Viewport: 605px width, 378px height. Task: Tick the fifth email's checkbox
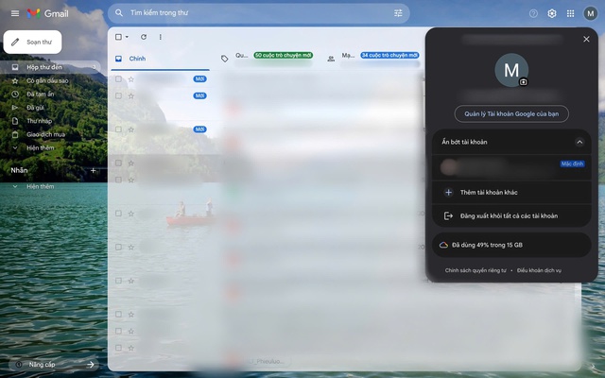118,180
